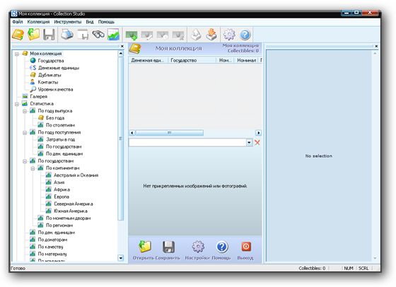Click the delete collectible toolbar icon
Viewport: 396px width, 287px height.
point(178,35)
